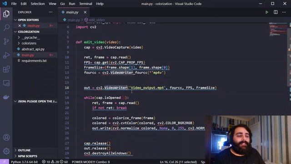Click the code minimap preview
The image size is (291, 164).
point(278,29)
